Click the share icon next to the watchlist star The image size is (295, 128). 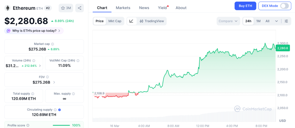pyautogui.click(x=80, y=8)
